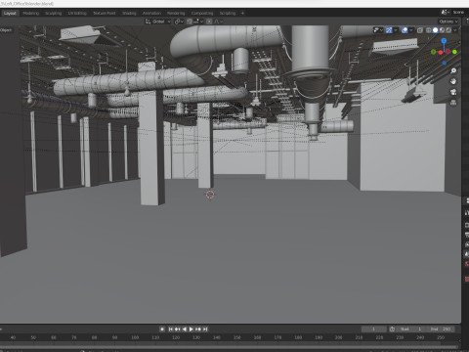Switch to UV Editing workspace

click(77, 13)
